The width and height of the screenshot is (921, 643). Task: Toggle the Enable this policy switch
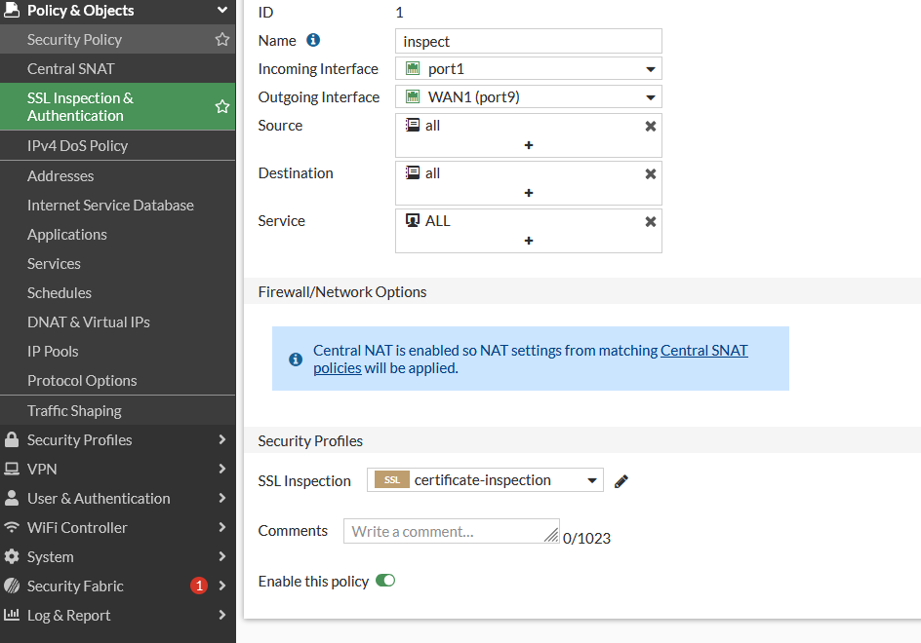tap(385, 581)
